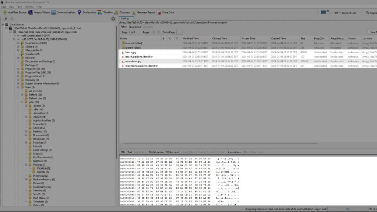
Task: Navigate back with the tree back arrow
Action: [6, 19]
